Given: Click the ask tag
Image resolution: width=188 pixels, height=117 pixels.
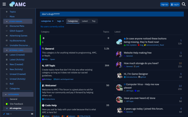Looking at the screenshot, I should coord(137,91).
